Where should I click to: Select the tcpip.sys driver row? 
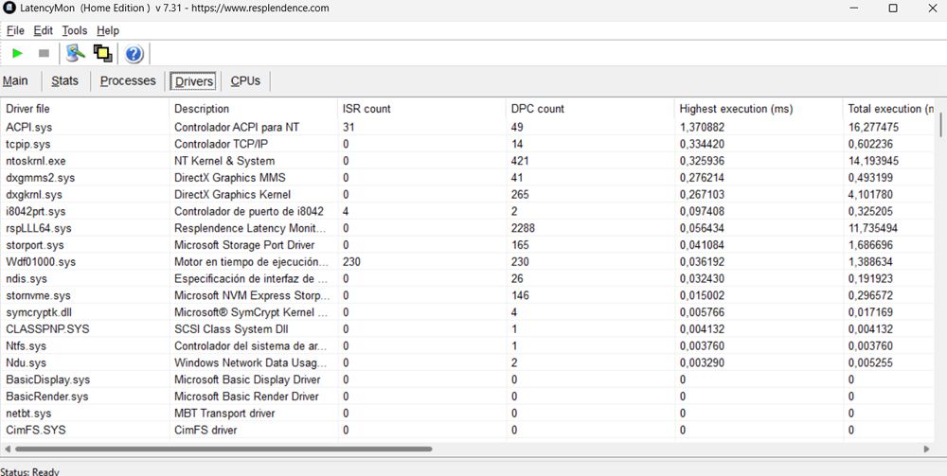468,144
